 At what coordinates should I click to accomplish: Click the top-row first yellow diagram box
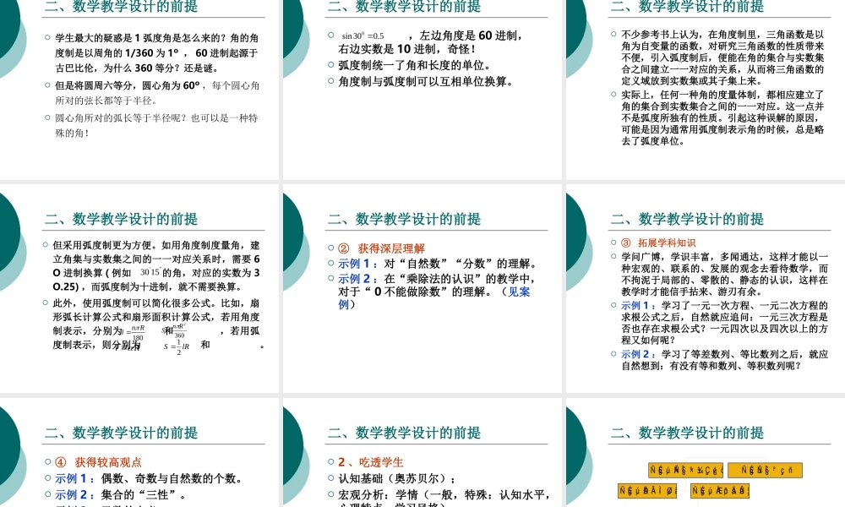pyautogui.click(x=685, y=470)
